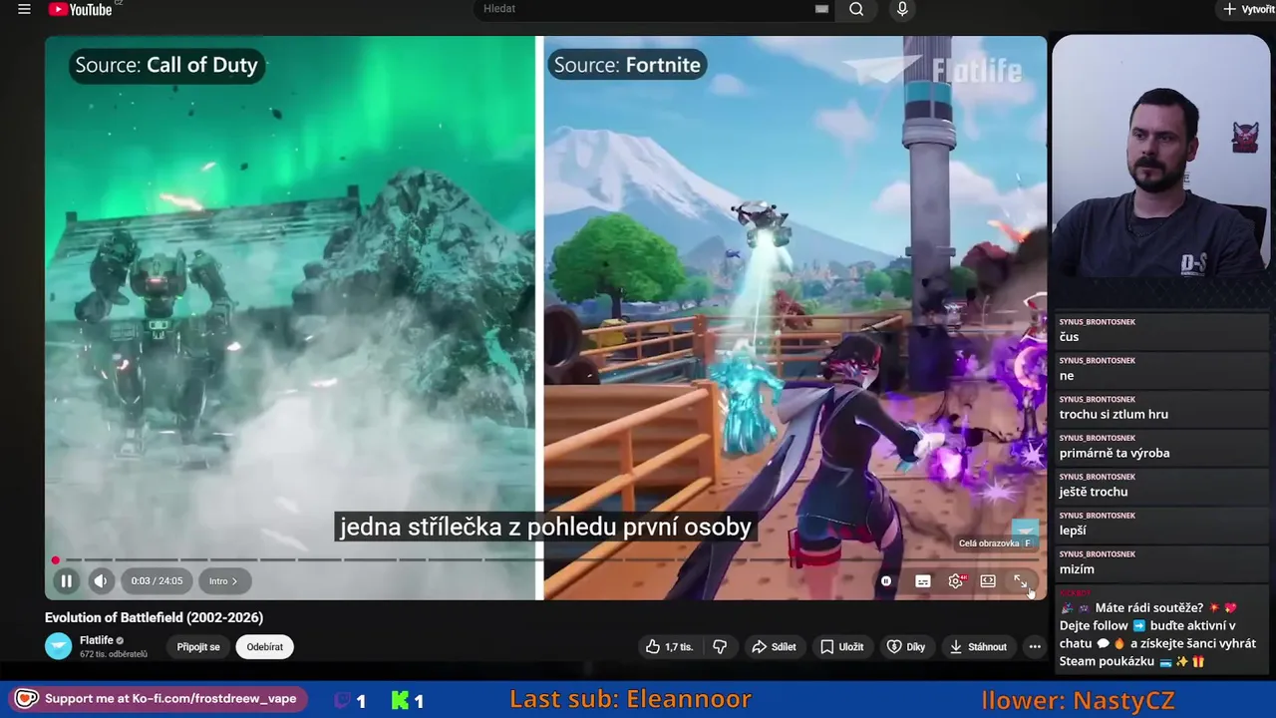The width and height of the screenshot is (1276, 718).
Task: Click the chat message "ještě trochu"
Action: (x=1094, y=492)
